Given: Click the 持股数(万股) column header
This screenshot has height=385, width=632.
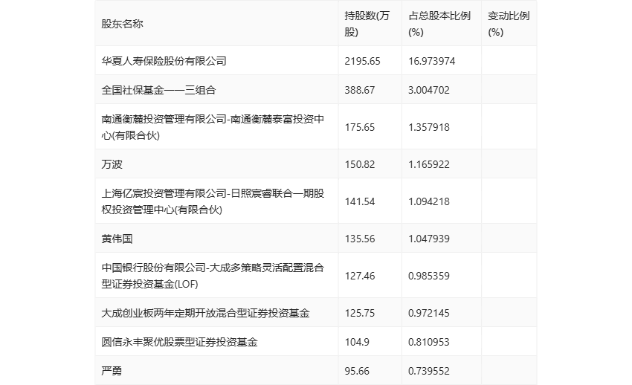Looking at the screenshot, I should click(x=367, y=24).
